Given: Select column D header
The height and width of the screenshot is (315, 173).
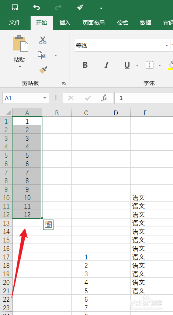Looking at the screenshot, I should click(116, 113).
